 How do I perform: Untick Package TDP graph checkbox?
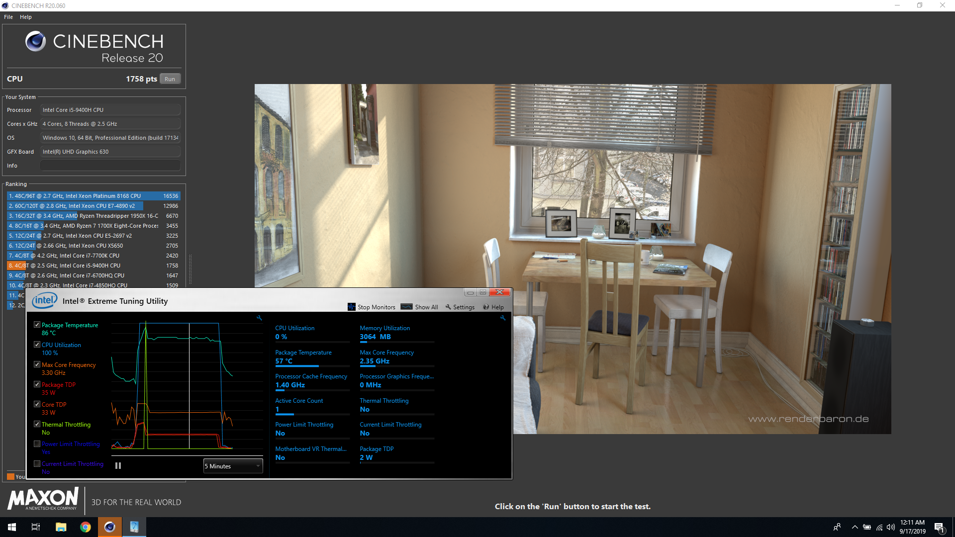37,384
